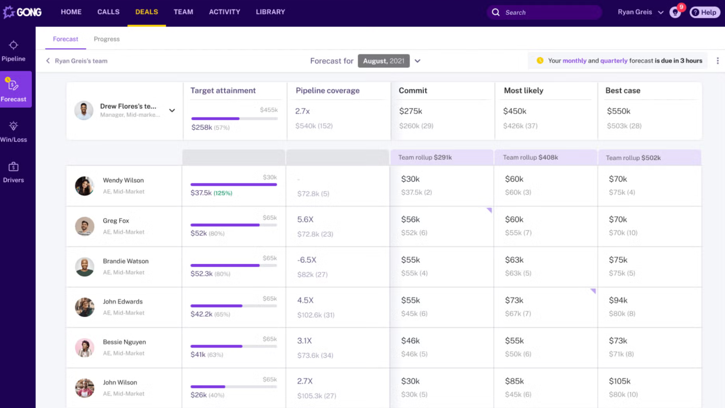Expand the Drew Flores's team dropdown
Screen dimensions: 725x408
tap(172, 111)
